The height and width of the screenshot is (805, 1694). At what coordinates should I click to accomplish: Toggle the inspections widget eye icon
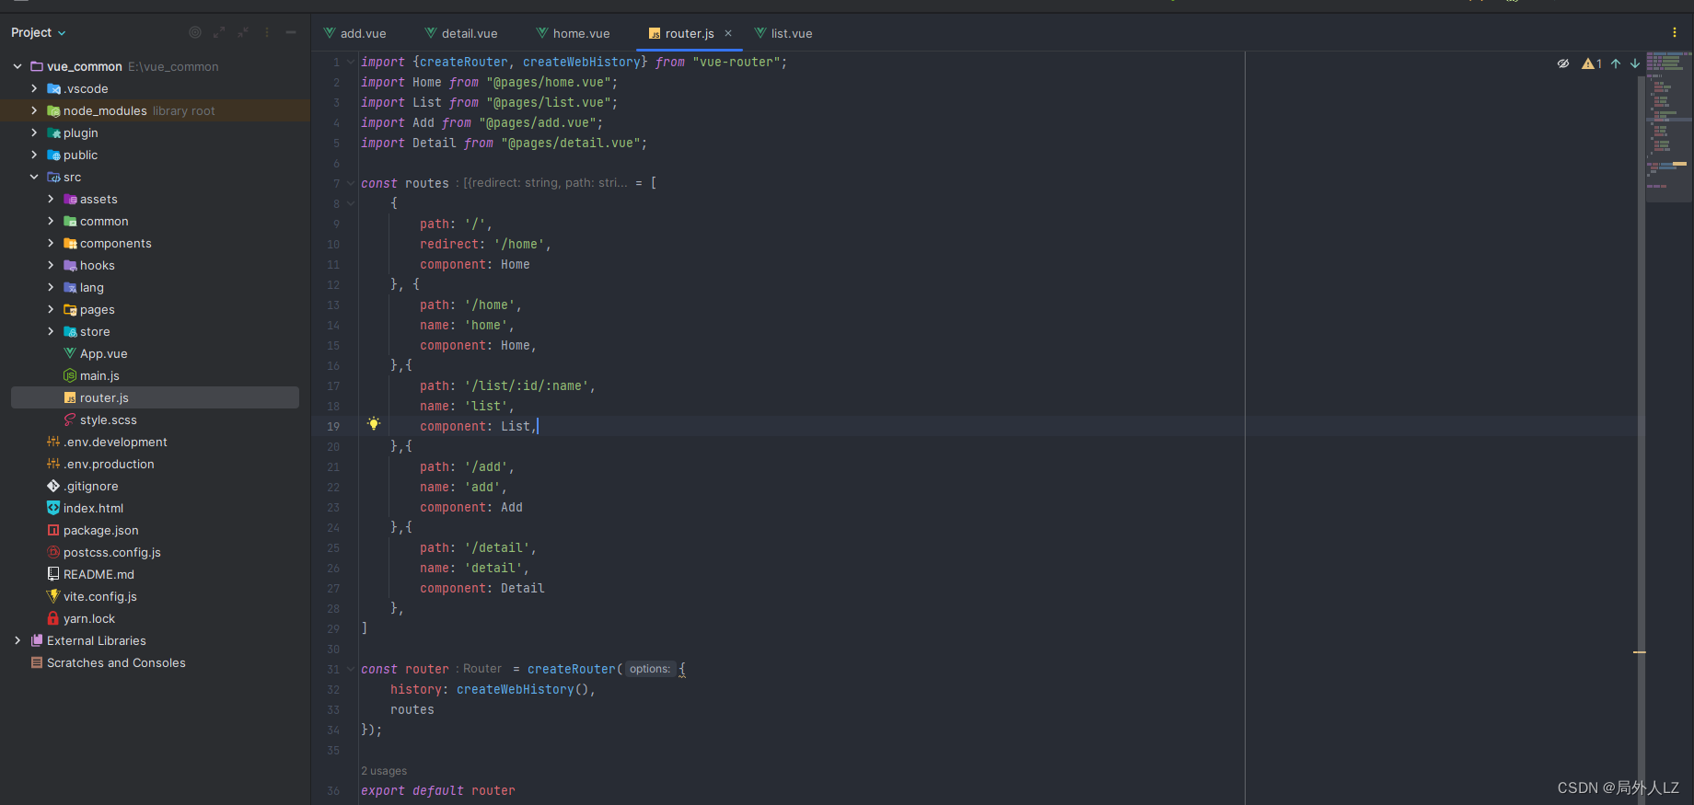[x=1563, y=63]
